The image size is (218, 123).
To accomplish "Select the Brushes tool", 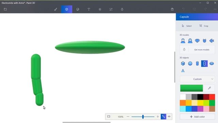I will point(56,9).
